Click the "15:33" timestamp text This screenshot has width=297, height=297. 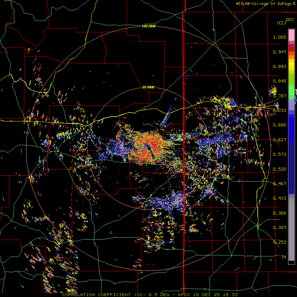230,295
